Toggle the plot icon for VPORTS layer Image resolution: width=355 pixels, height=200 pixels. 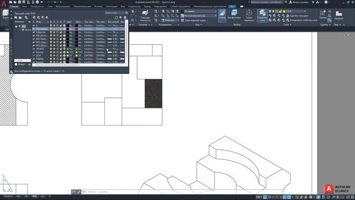tap(64, 49)
